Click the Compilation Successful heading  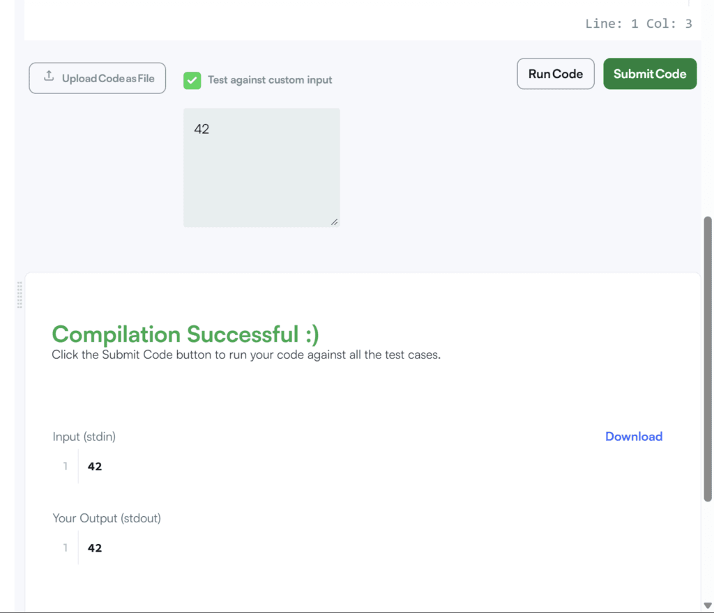185,334
